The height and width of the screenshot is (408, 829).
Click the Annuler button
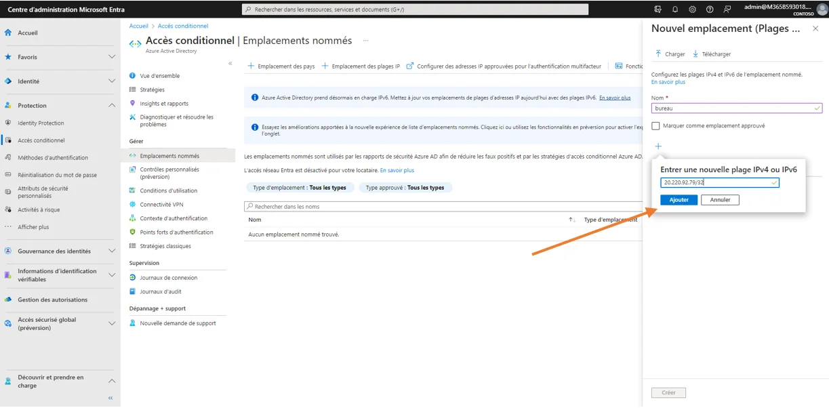[x=720, y=200]
